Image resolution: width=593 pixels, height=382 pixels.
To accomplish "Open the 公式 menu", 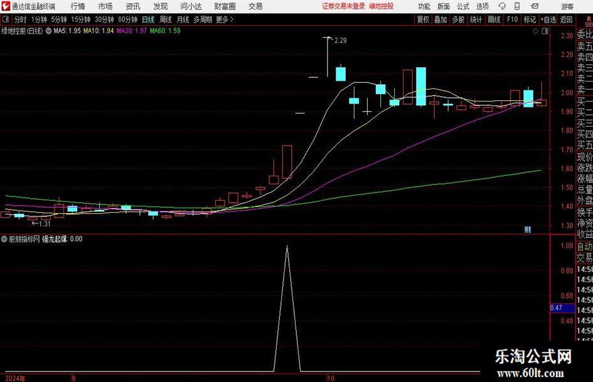I will click(x=463, y=6).
